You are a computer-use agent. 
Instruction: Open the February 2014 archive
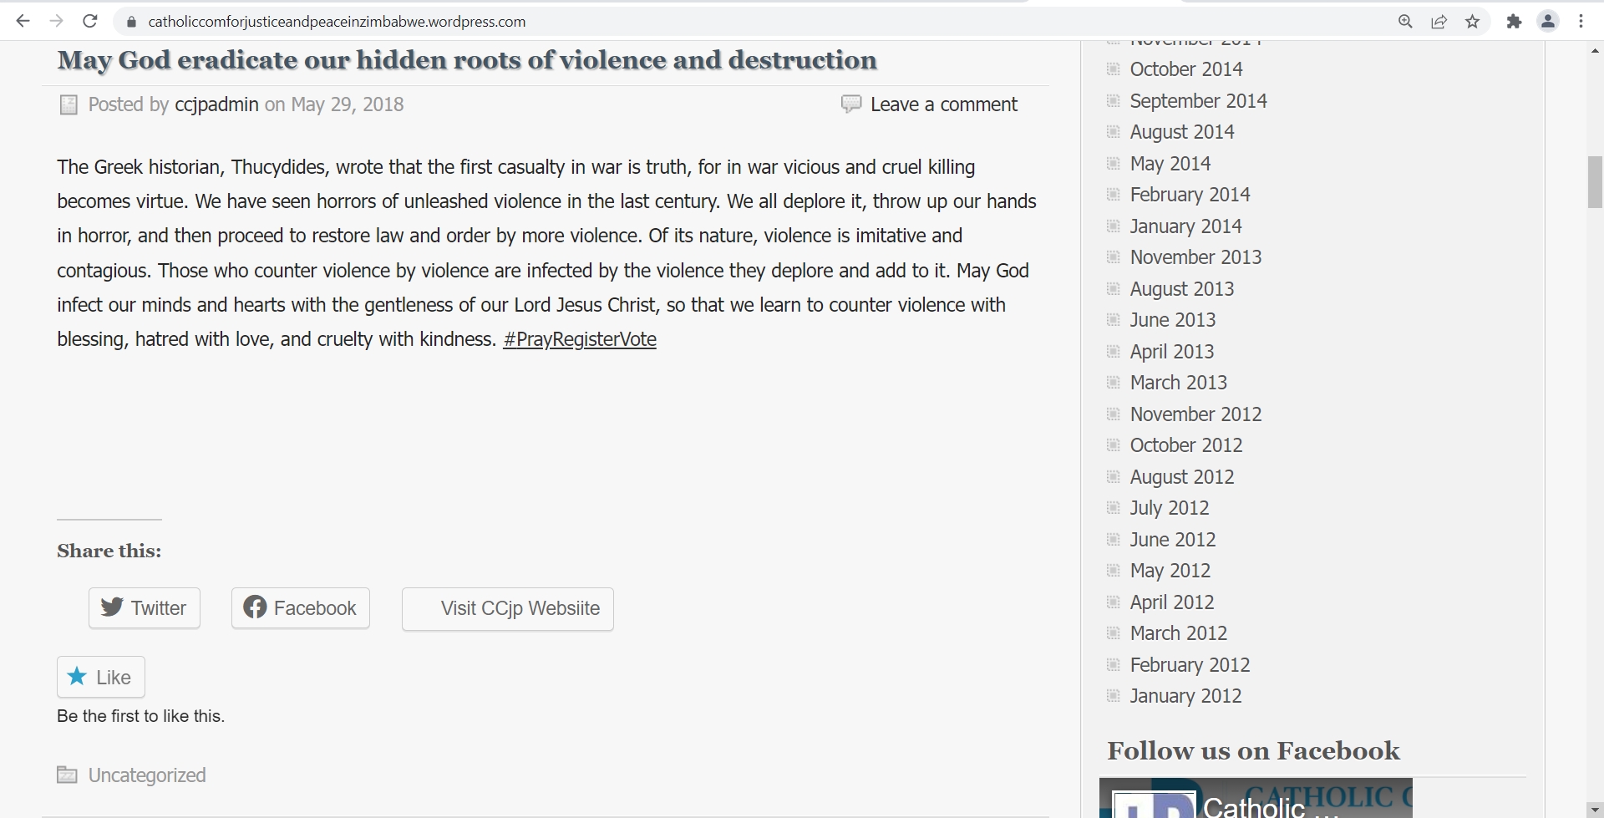[x=1190, y=195]
